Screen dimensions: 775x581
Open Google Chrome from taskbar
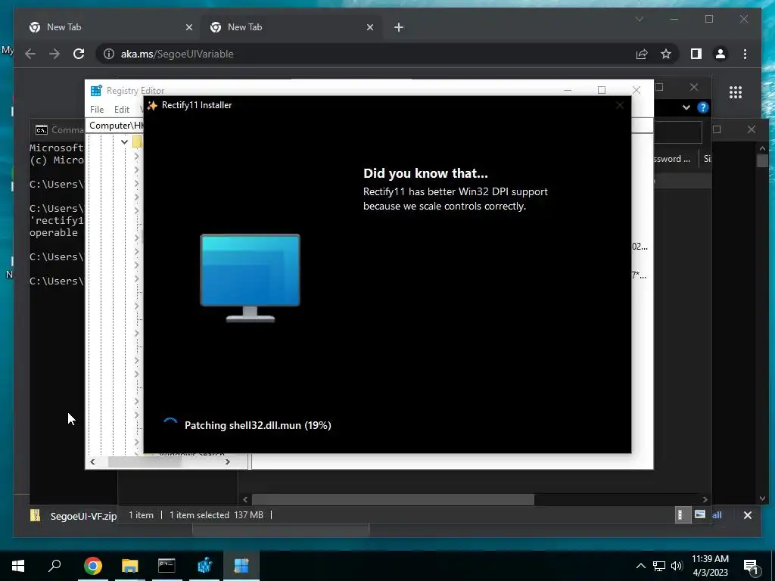point(92,566)
